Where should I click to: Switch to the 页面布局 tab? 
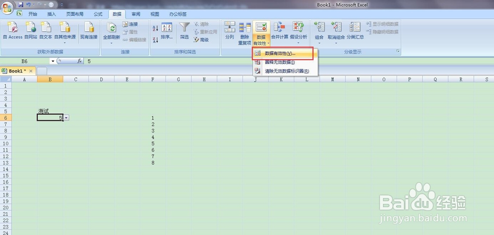(x=75, y=14)
